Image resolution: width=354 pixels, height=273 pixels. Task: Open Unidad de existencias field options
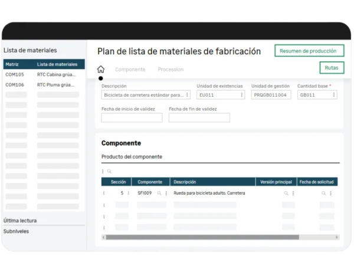click(x=241, y=95)
